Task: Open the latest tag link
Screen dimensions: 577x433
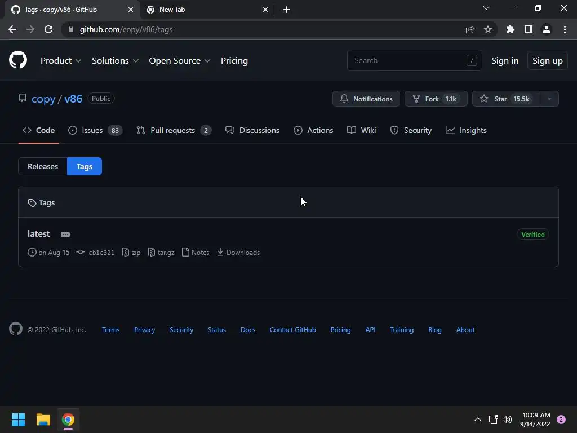Action: (39, 234)
